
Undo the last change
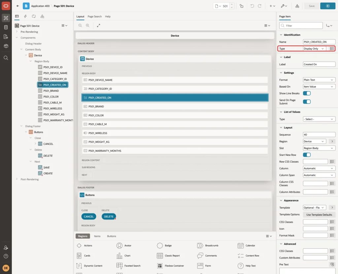pos(252,6)
